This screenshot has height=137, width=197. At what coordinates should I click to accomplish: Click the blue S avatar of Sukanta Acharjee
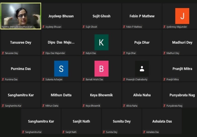(61, 69)
